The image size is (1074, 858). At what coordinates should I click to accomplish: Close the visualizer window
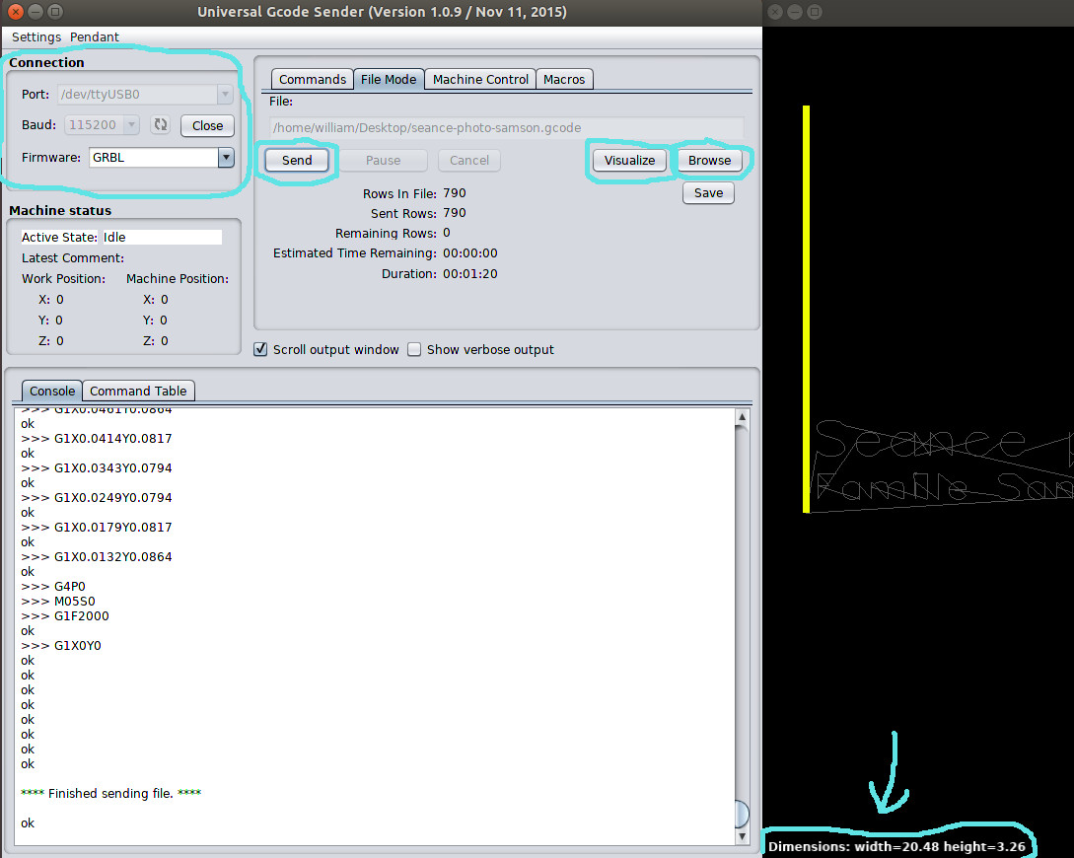tap(775, 13)
